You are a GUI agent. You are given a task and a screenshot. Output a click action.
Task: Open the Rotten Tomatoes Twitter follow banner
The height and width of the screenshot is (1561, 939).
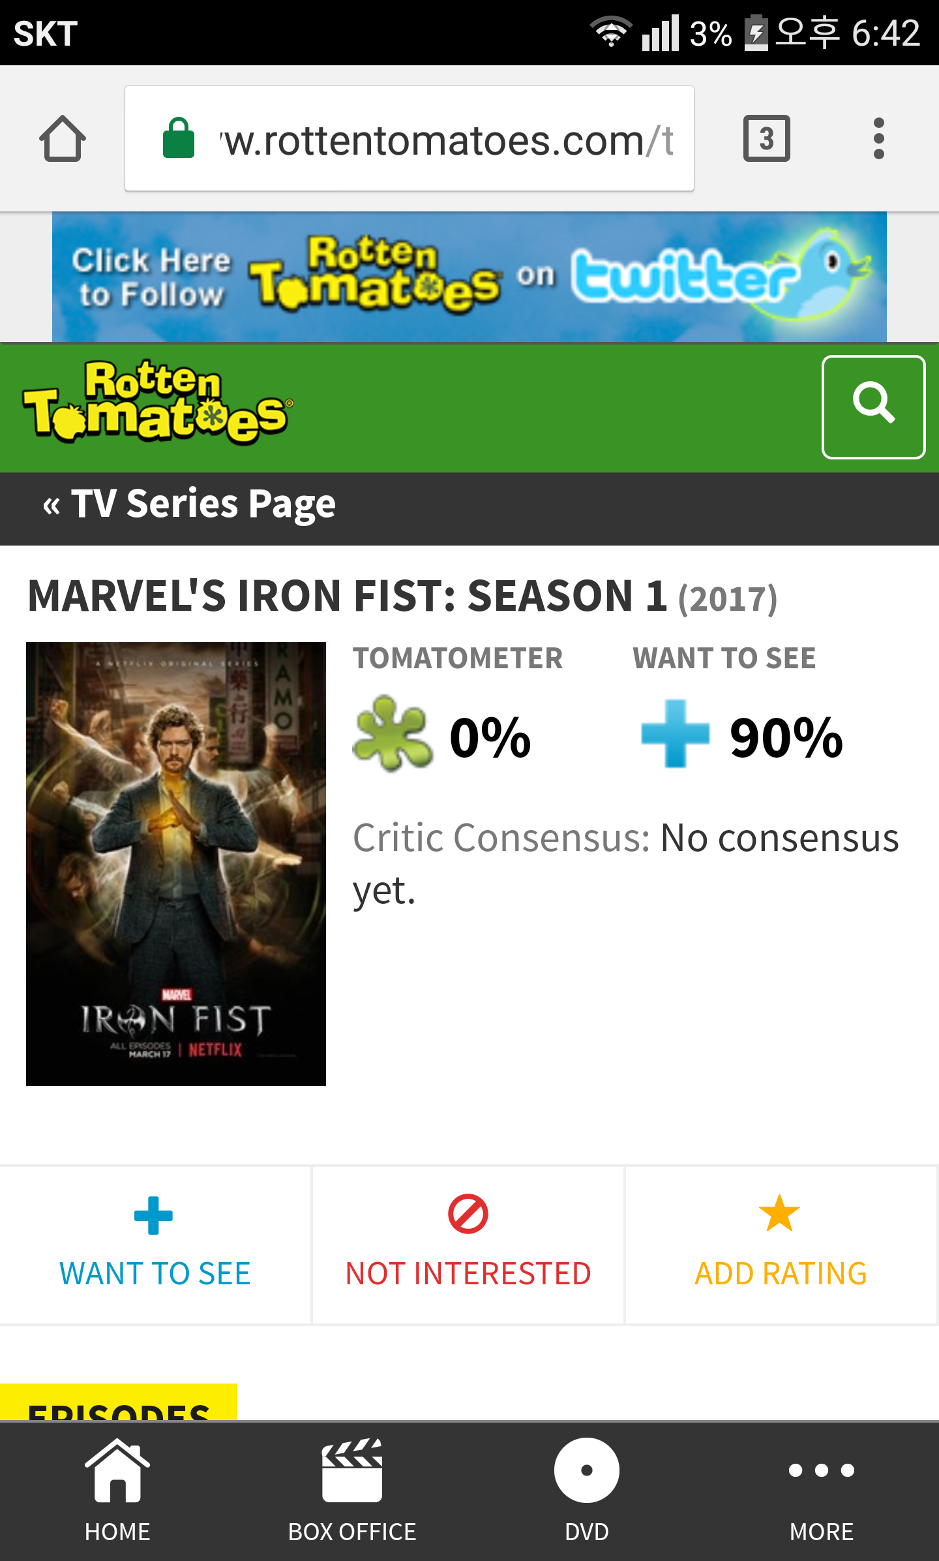click(x=469, y=277)
